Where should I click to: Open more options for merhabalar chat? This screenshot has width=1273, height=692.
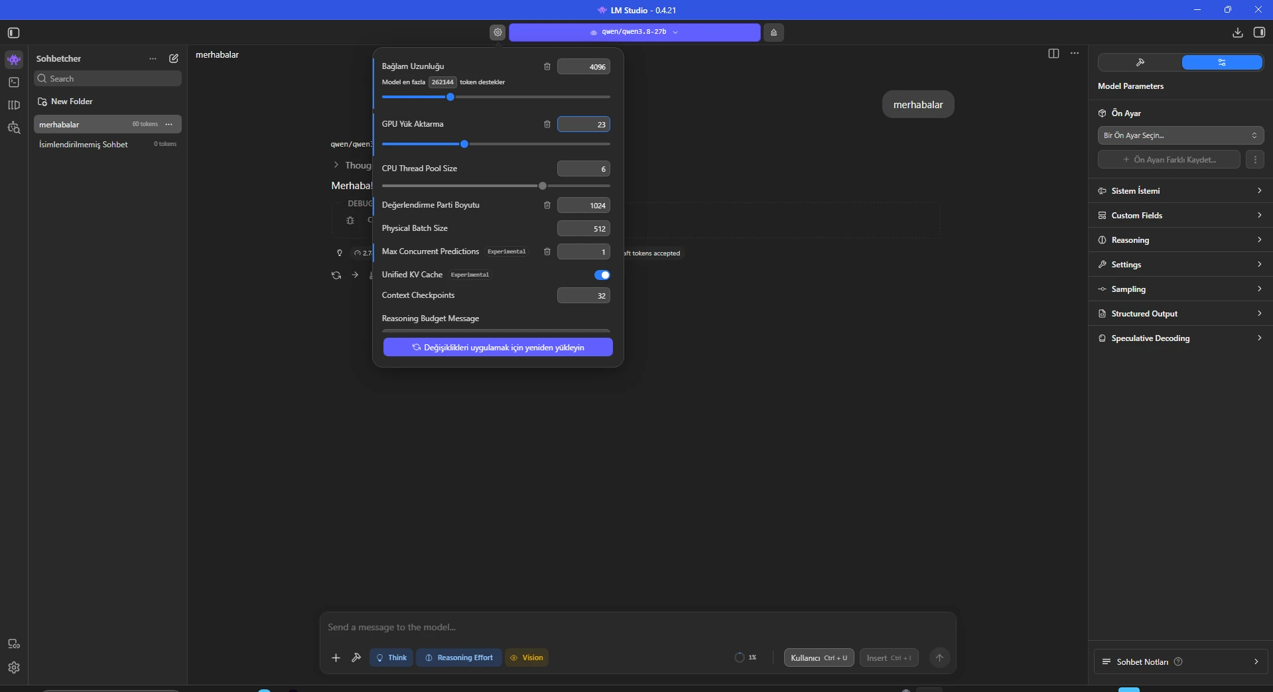[x=169, y=124]
